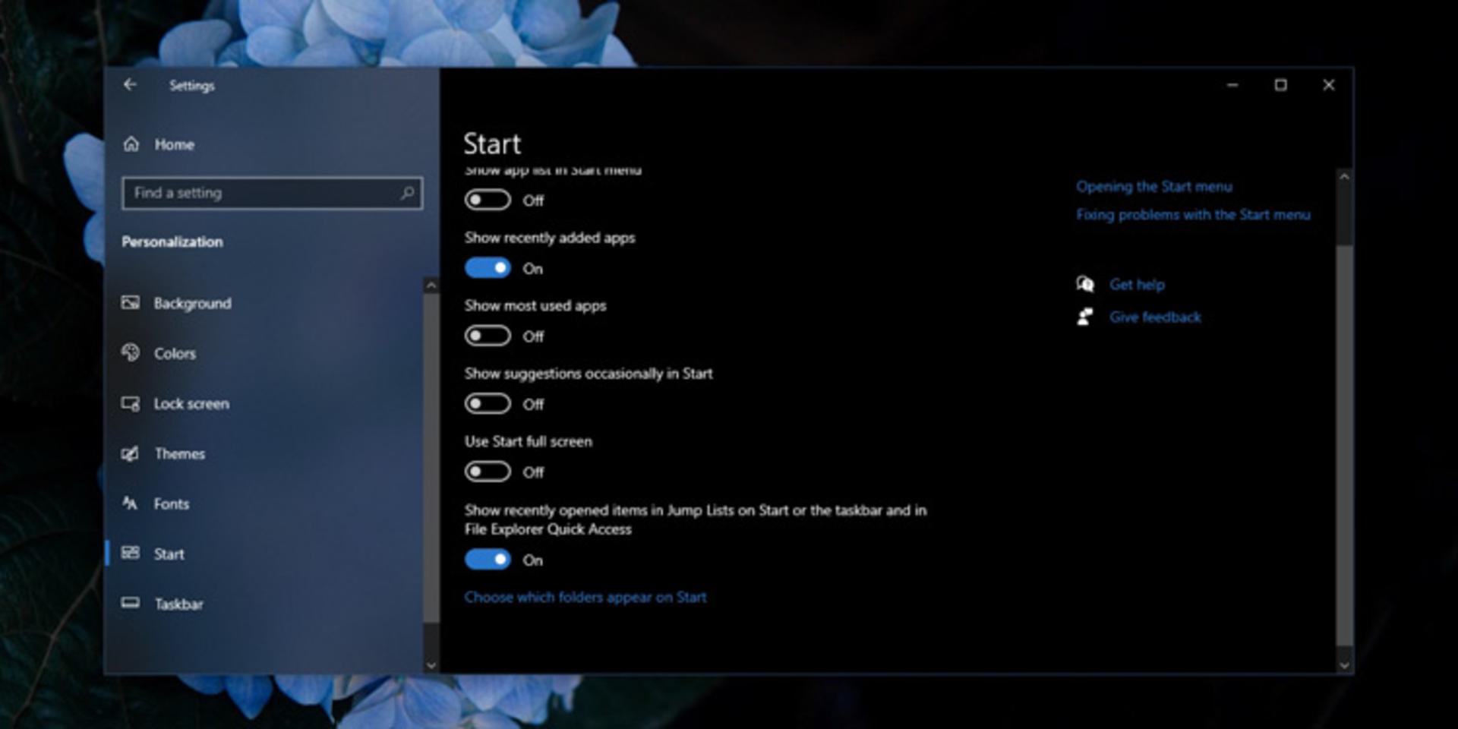
Task: Select the Lock screen icon
Action: pos(131,403)
